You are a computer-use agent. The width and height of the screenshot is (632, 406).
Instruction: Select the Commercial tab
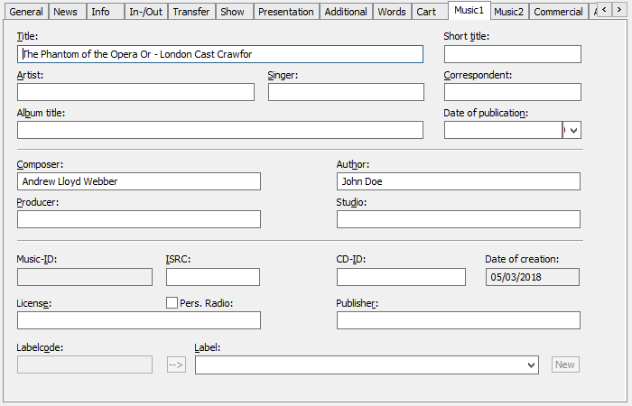tap(558, 12)
